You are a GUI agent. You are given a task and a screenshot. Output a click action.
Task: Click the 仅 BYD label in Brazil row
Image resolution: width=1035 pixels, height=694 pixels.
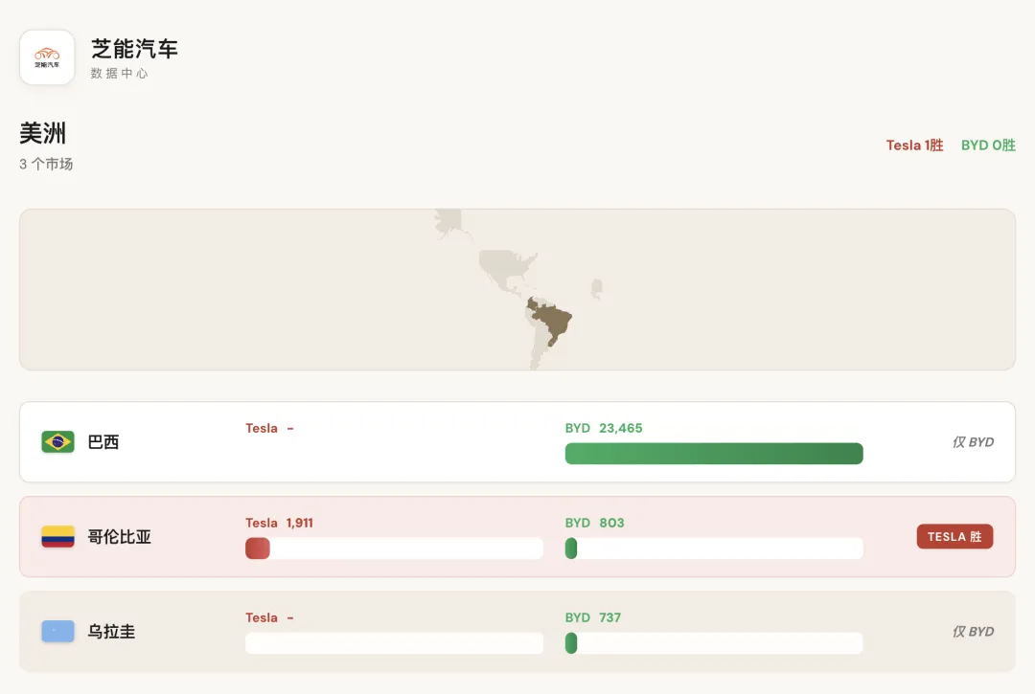click(973, 441)
